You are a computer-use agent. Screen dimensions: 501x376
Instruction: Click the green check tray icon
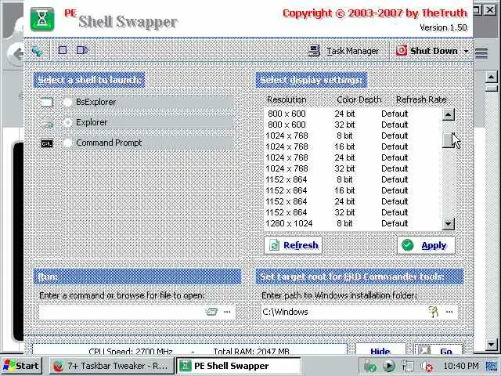[x=369, y=367]
